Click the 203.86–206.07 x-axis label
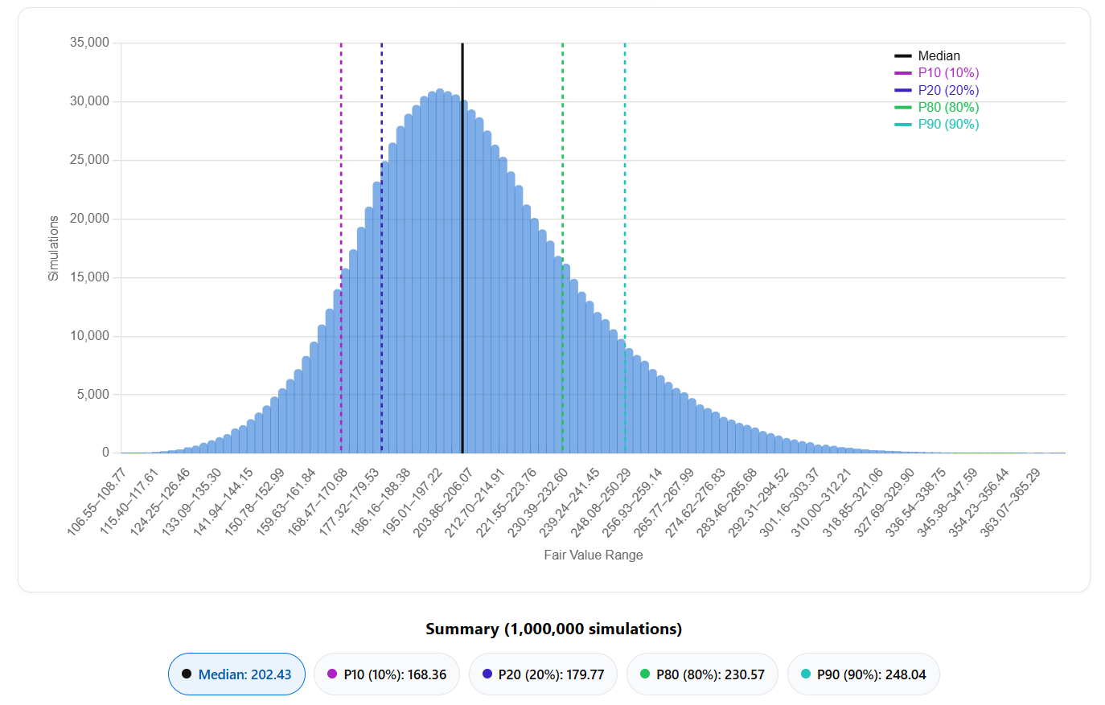This screenshot has height=705, width=1105. pyautogui.click(x=444, y=502)
